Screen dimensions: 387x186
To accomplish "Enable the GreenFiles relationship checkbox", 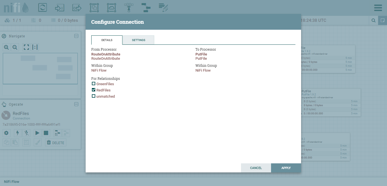I will click(x=94, y=84).
